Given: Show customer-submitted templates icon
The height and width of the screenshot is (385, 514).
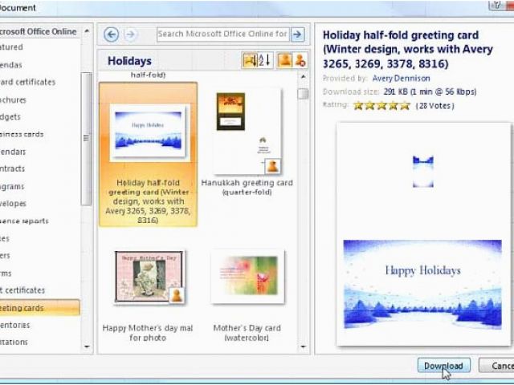Looking at the screenshot, I should [x=284, y=60].
